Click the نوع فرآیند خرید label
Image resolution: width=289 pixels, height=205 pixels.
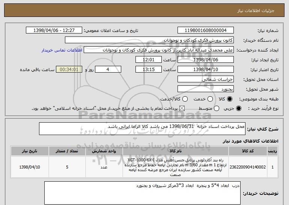(263, 109)
